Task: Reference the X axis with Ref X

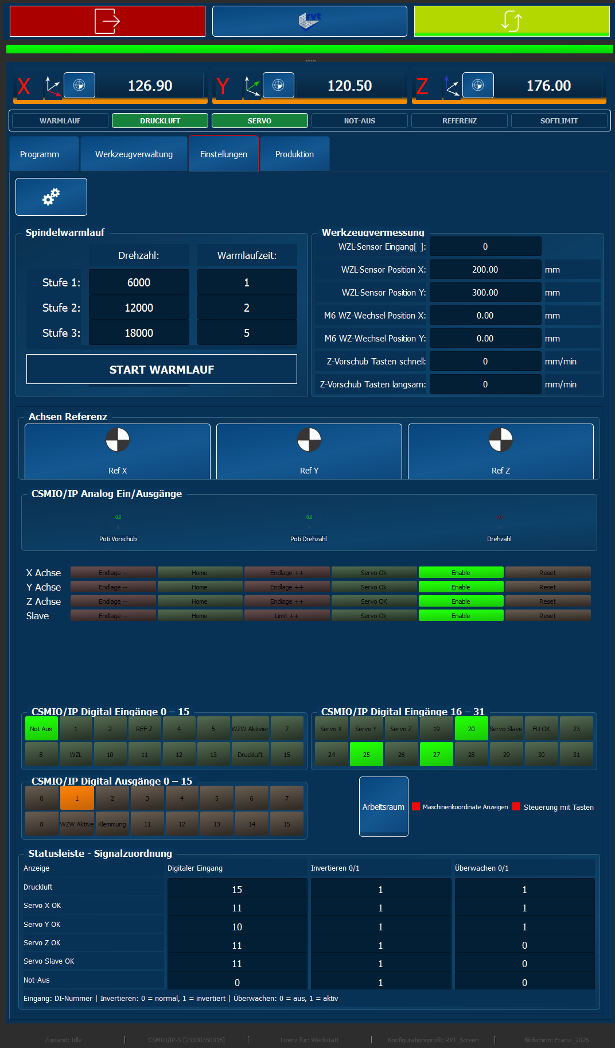Action: tap(118, 452)
